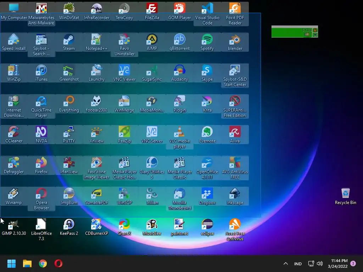Click the Spybot-S&D Start Center icon
The width and height of the screenshot is (363, 272).
tap(235, 75)
